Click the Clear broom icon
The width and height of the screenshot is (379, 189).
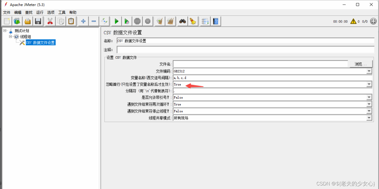pyautogui.click(x=160, y=21)
